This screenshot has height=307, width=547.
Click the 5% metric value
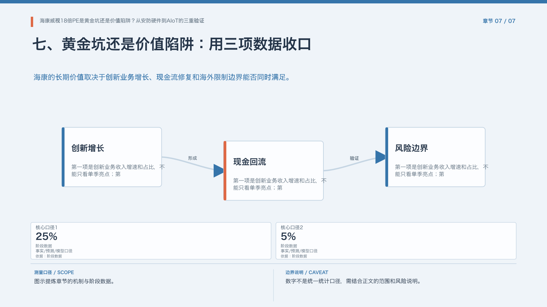288,236
